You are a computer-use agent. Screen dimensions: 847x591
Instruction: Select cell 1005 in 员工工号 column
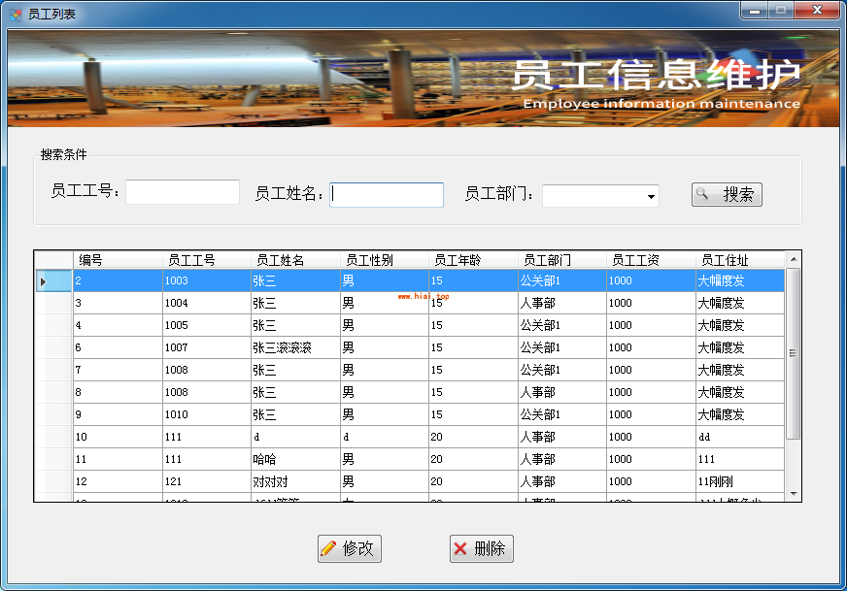(x=206, y=325)
